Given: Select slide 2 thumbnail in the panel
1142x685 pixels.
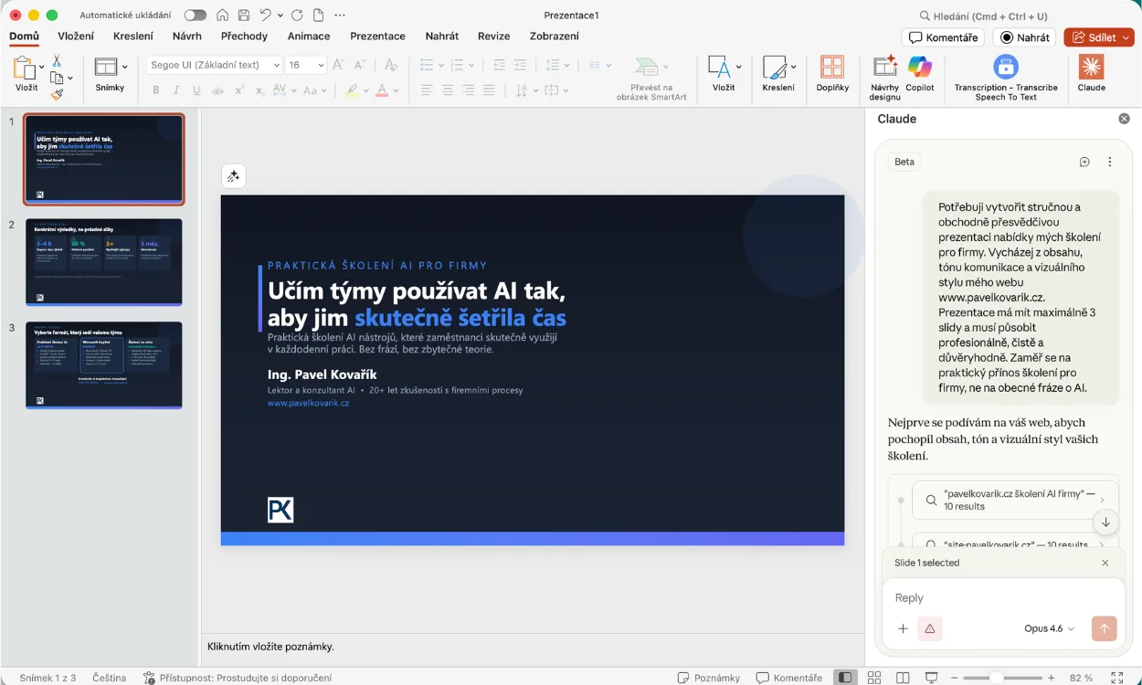Looking at the screenshot, I should point(103,261).
